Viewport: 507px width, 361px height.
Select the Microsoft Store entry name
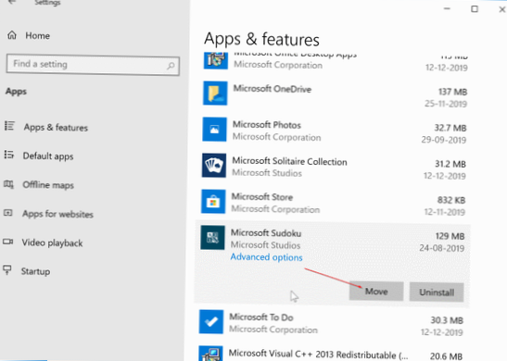pyautogui.click(x=262, y=197)
